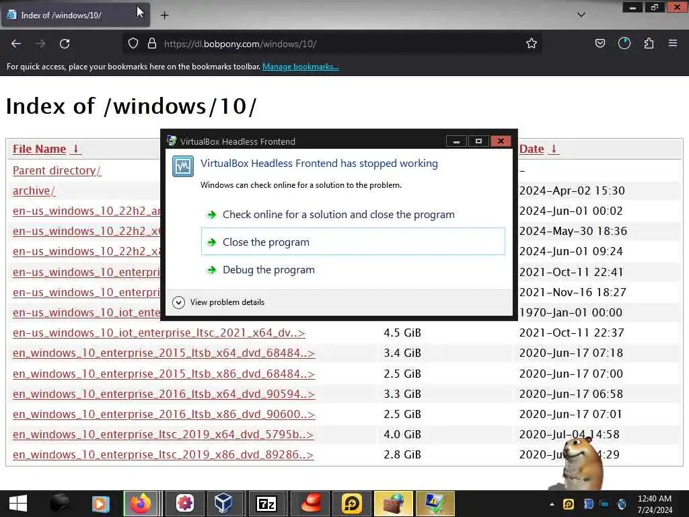Download enterprise_2016_ltsb_x64_dvd_90594 file

click(164, 394)
